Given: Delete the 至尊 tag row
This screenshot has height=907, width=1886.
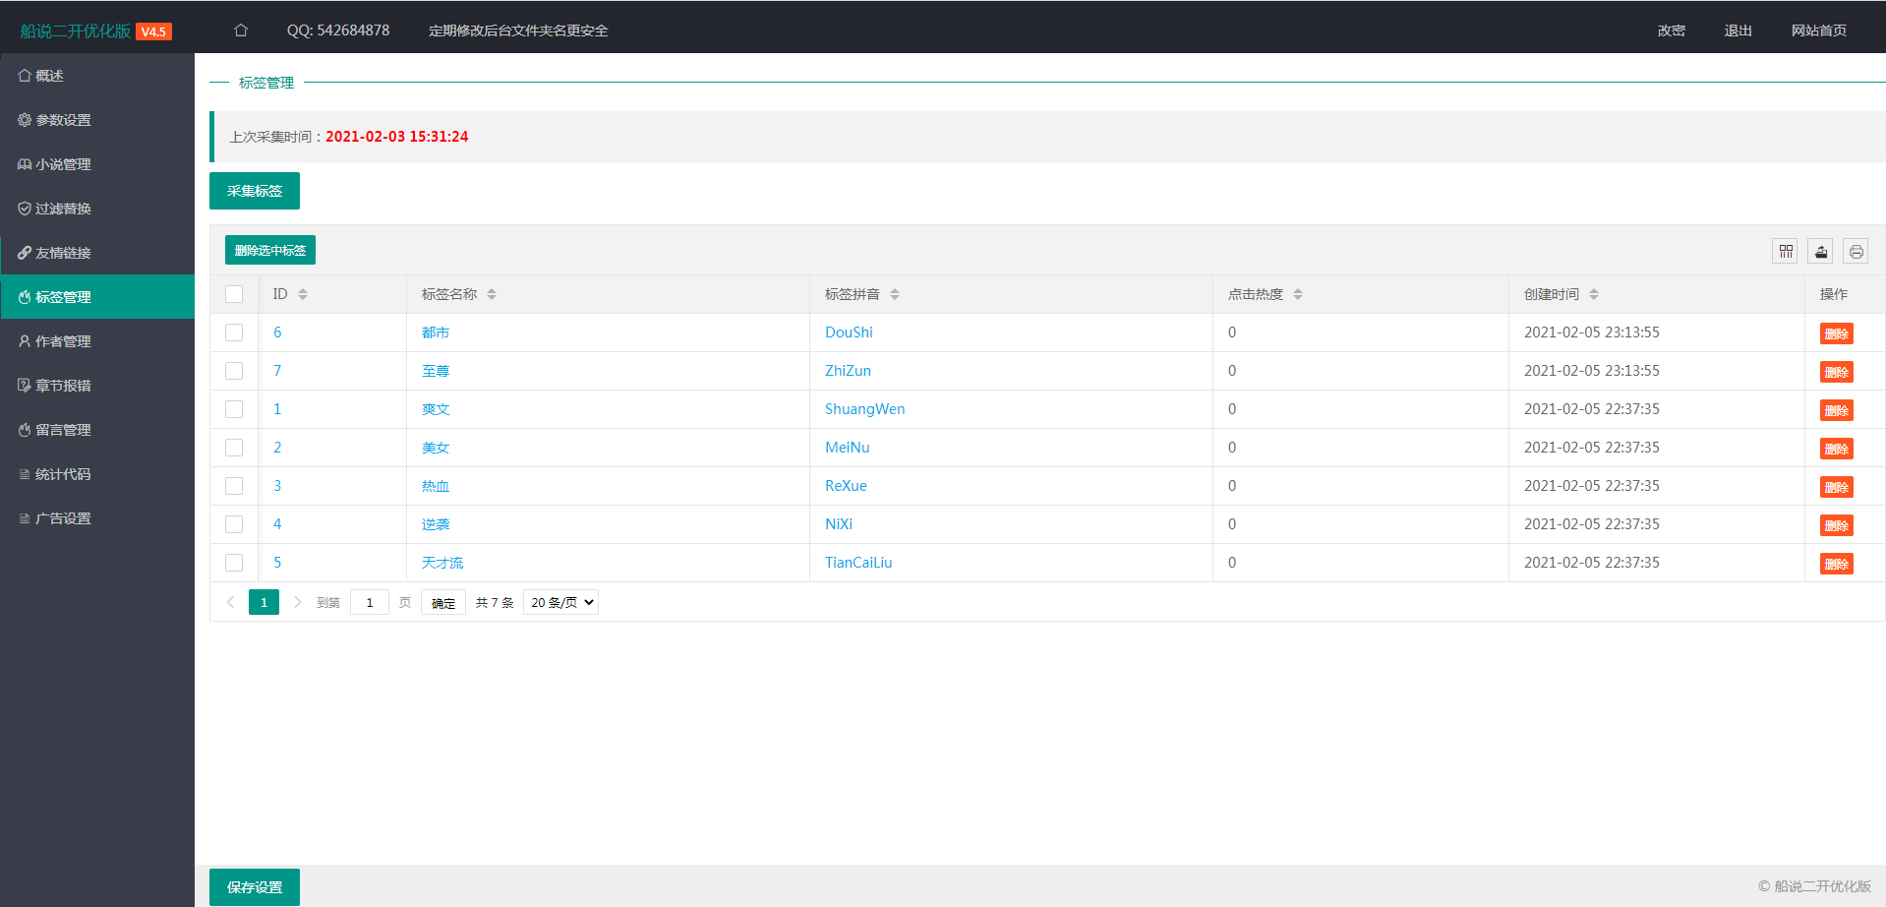Looking at the screenshot, I should (x=1836, y=372).
